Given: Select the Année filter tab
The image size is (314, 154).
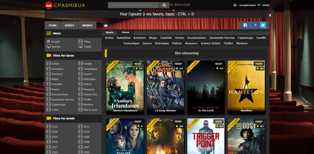Looking at the screenshot, I should tap(110, 32).
